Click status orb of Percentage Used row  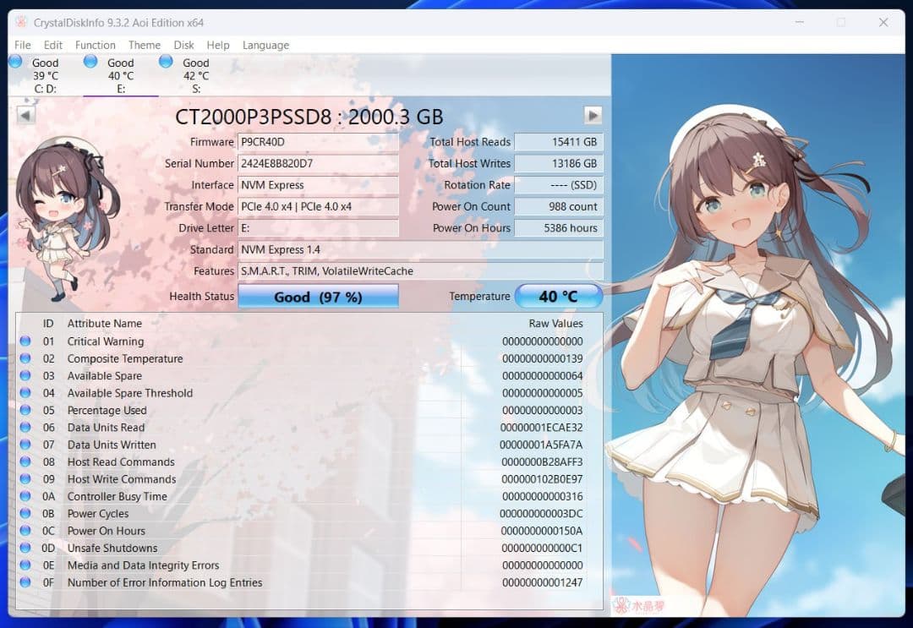pos(25,410)
